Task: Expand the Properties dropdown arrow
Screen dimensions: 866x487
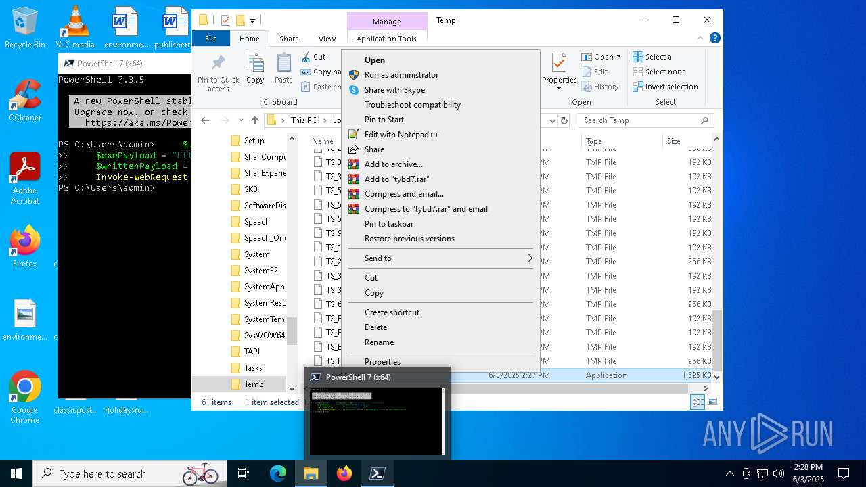Action: pos(559,89)
